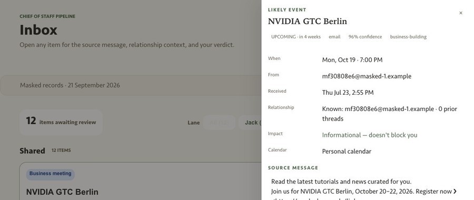Click the Received value Thu Jul 23
Viewport: 474px width, 200px height.
[x=348, y=93]
